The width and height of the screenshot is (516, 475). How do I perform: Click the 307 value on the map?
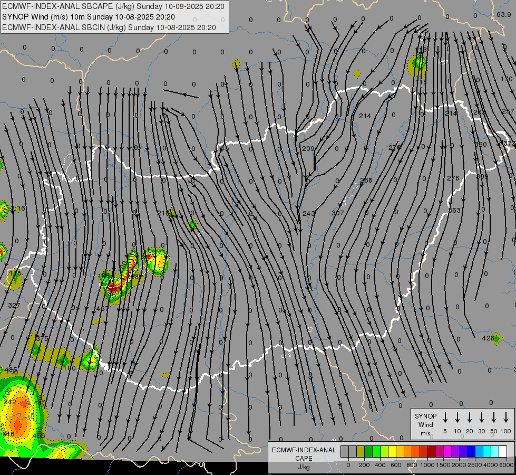click(x=338, y=213)
